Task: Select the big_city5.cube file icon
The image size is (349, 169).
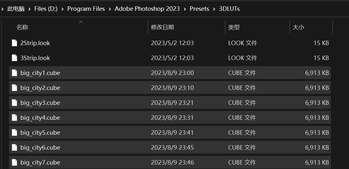Action: 15,132
